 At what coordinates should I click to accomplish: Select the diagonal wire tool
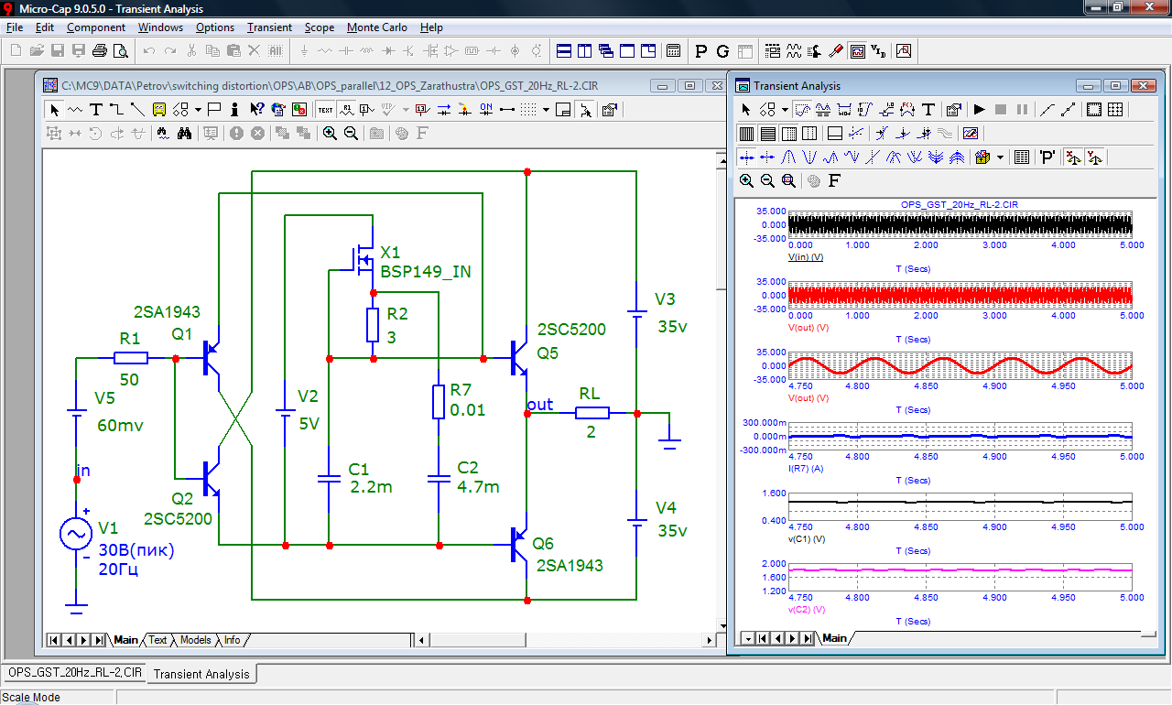(x=137, y=110)
